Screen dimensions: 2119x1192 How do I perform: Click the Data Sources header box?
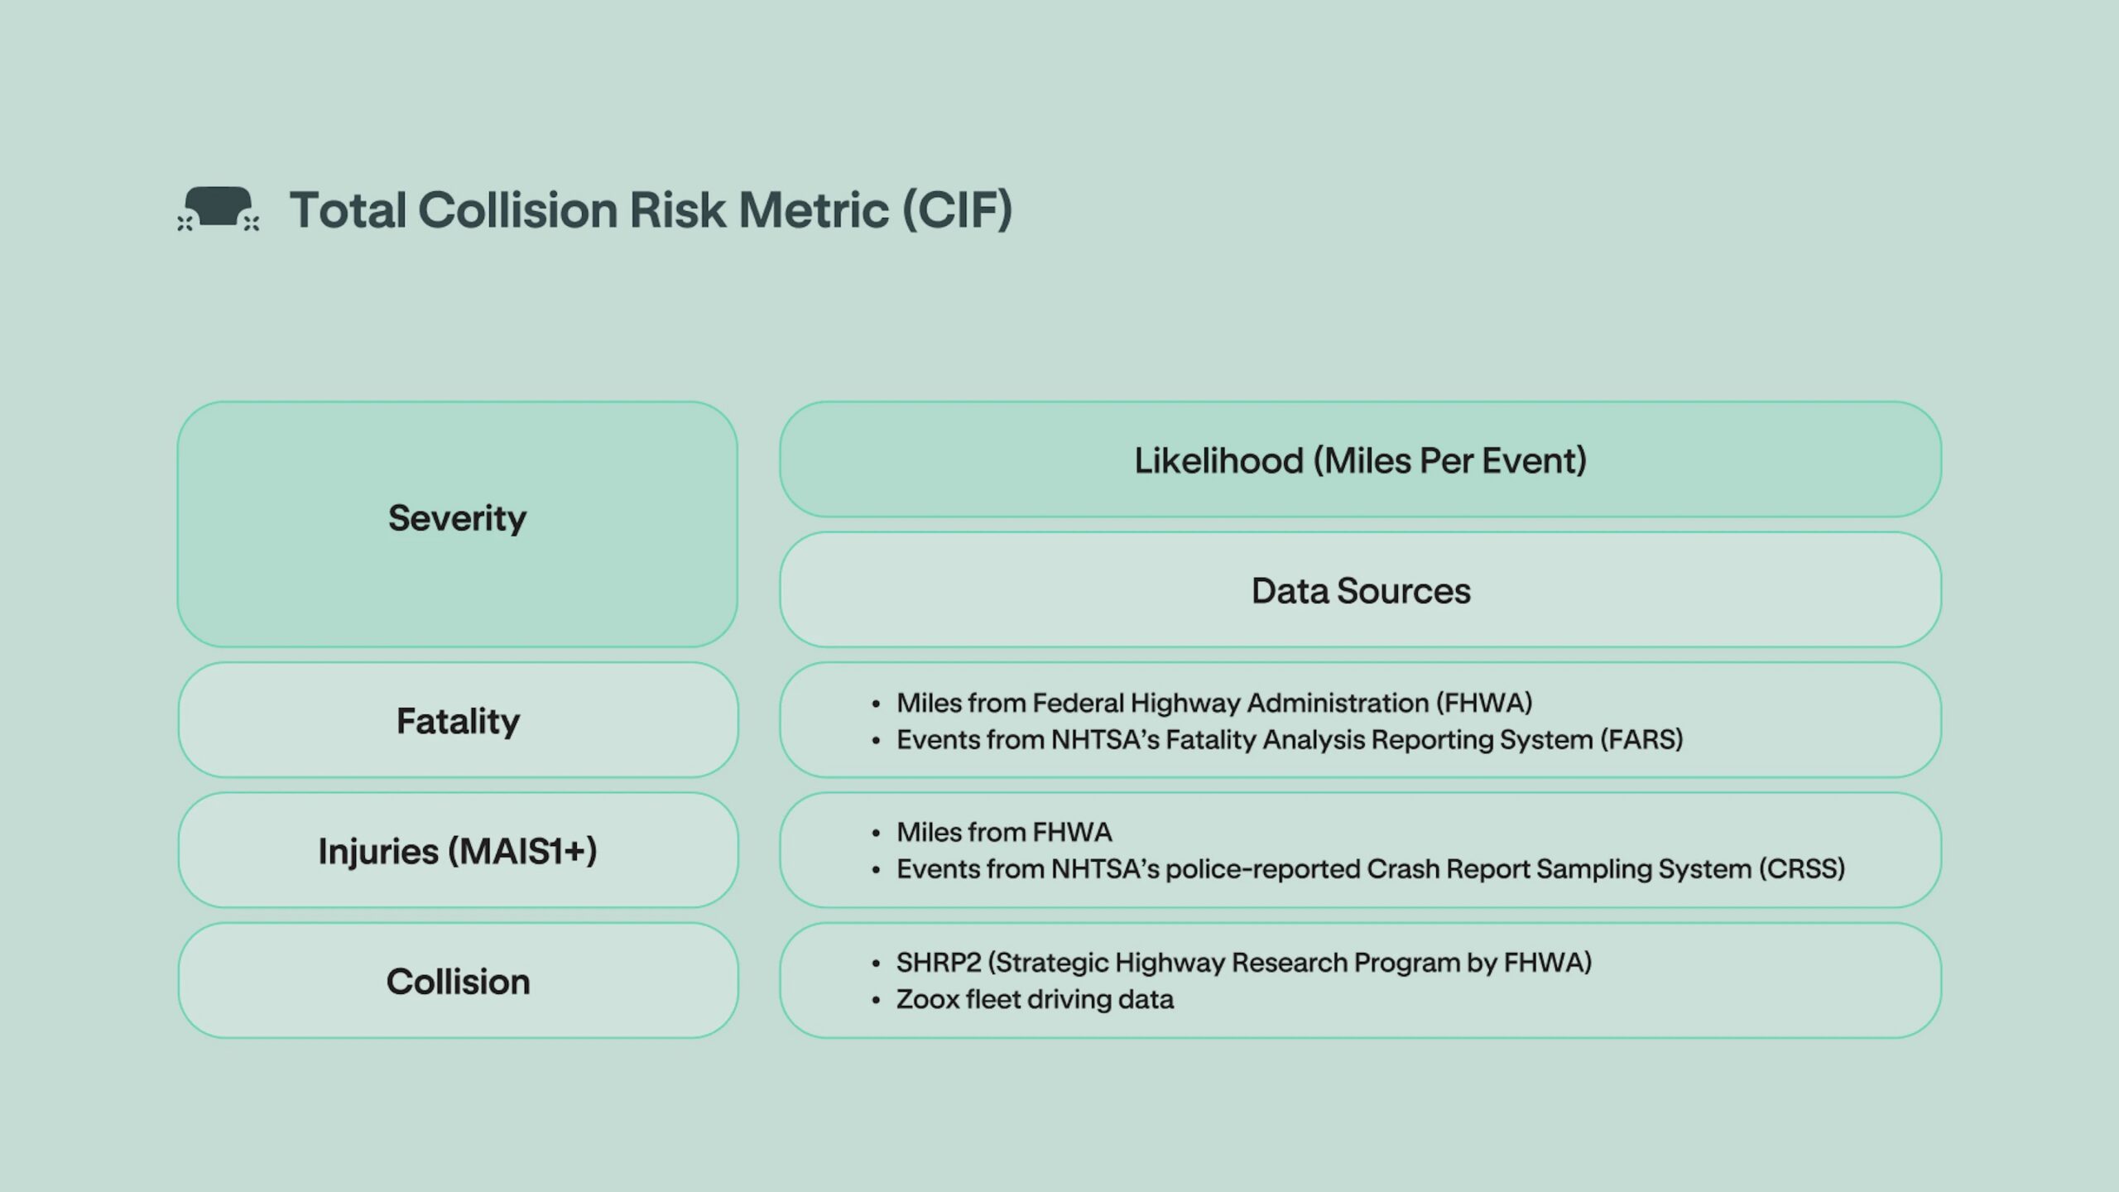[x=1360, y=589]
